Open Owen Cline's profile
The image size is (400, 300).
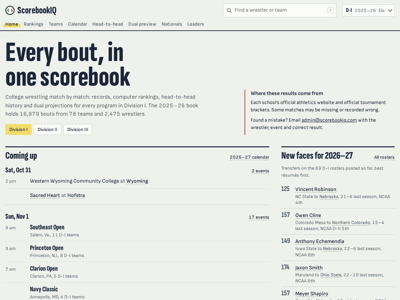pos(308,215)
